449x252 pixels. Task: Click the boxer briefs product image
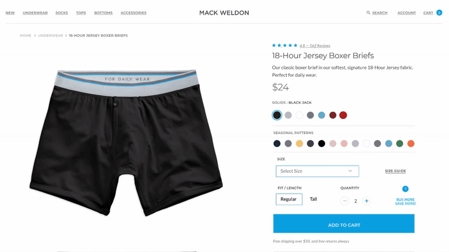(x=126, y=143)
